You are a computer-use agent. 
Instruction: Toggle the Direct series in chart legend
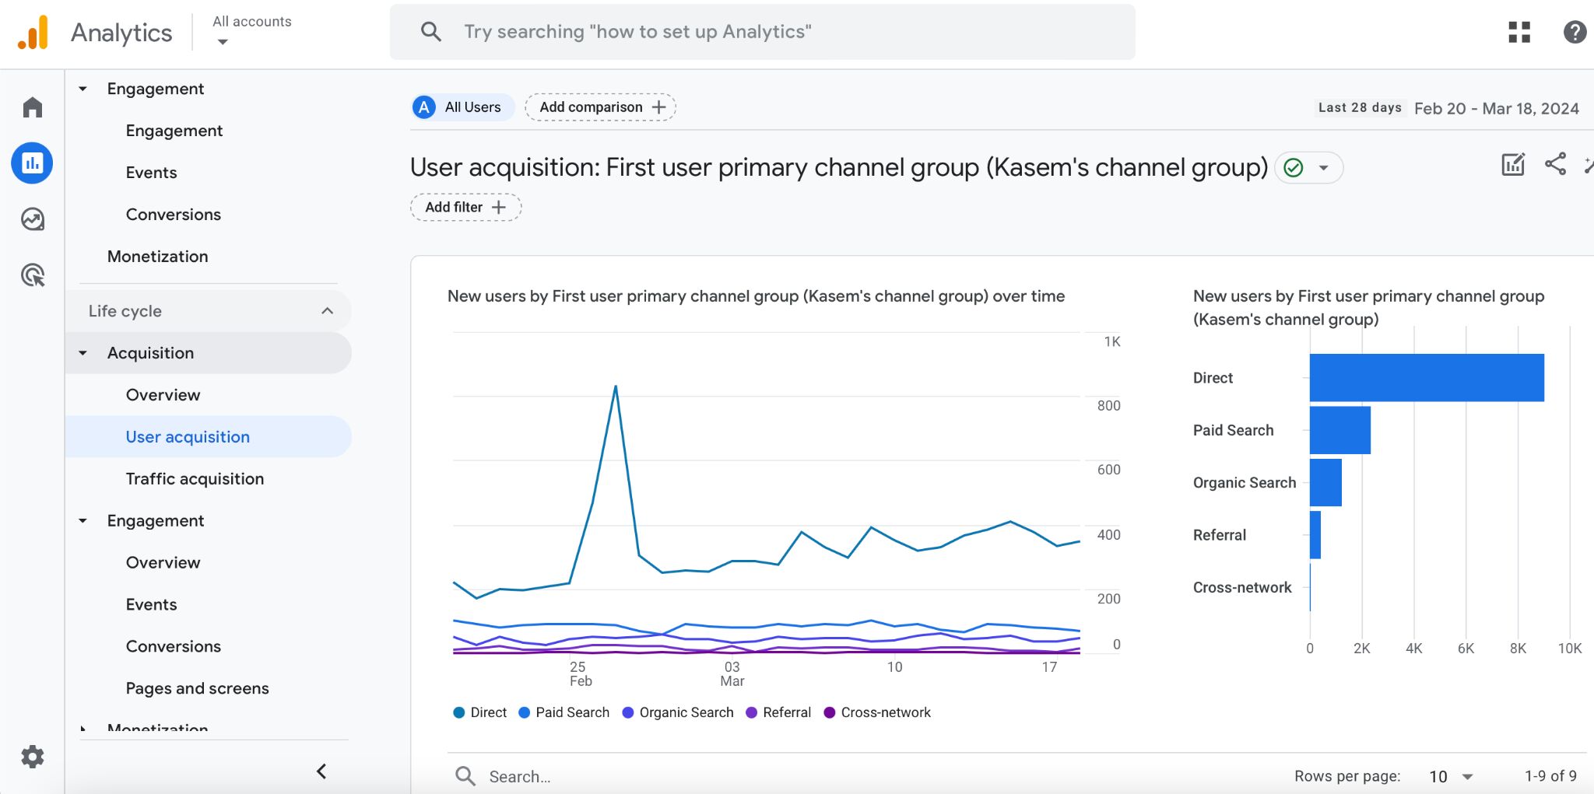coord(479,712)
